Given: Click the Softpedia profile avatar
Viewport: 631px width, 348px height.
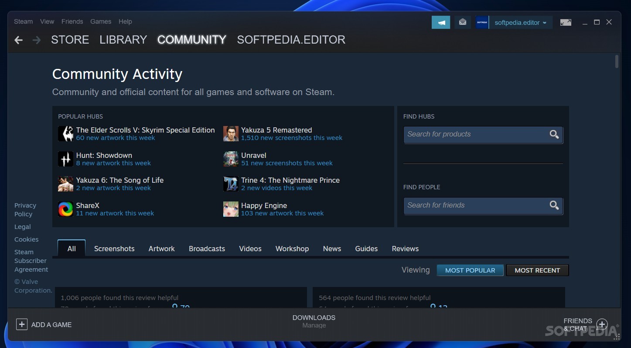Looking at the screenshot, I should [x=482, y=22].
